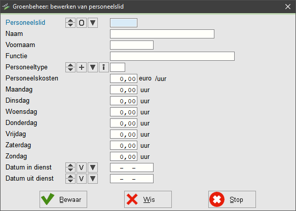The width and height of the screenshot is (296, 211).
Task: Click the V button for Datum in dienst
Action: (82, 167)
